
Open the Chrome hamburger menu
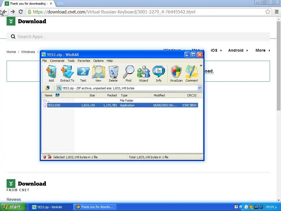pyautogui.click(x=277, y=12)
